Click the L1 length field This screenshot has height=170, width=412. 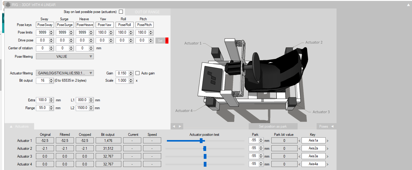(85, 100)
